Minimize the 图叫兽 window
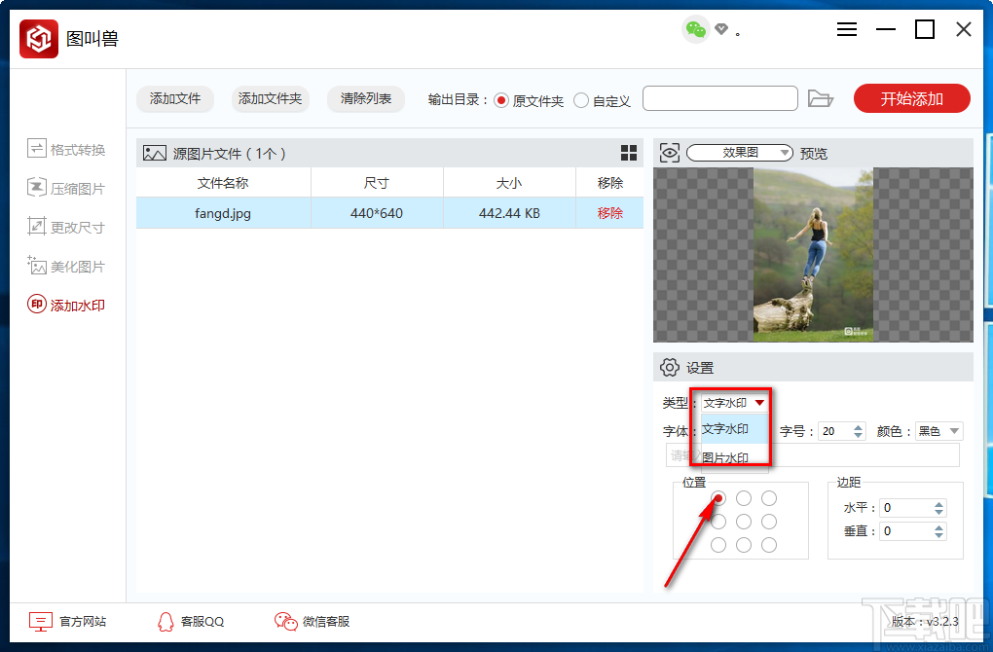The image size is (993, 652). [885, 29]
